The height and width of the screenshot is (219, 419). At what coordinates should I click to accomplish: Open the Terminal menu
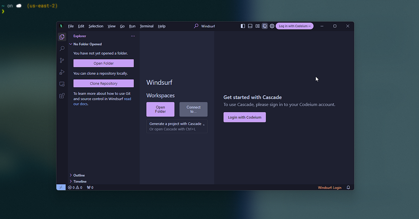(146, 26)
